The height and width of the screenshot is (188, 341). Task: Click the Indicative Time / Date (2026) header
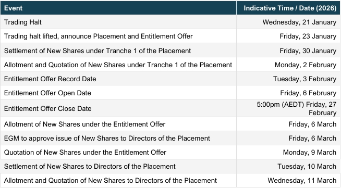(288, 8)
